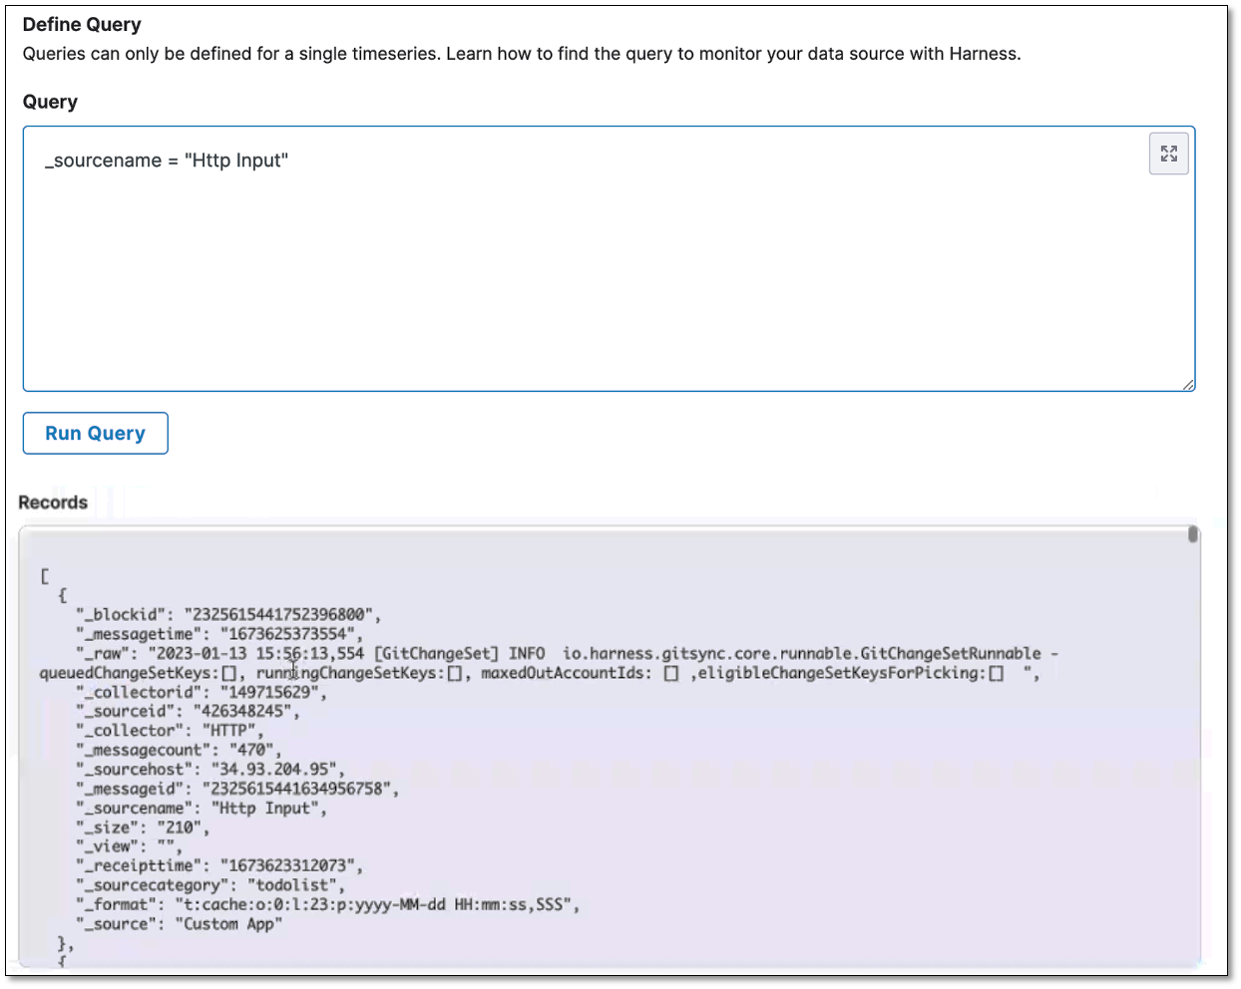Run the Sumo Logic query

point(95,433)
